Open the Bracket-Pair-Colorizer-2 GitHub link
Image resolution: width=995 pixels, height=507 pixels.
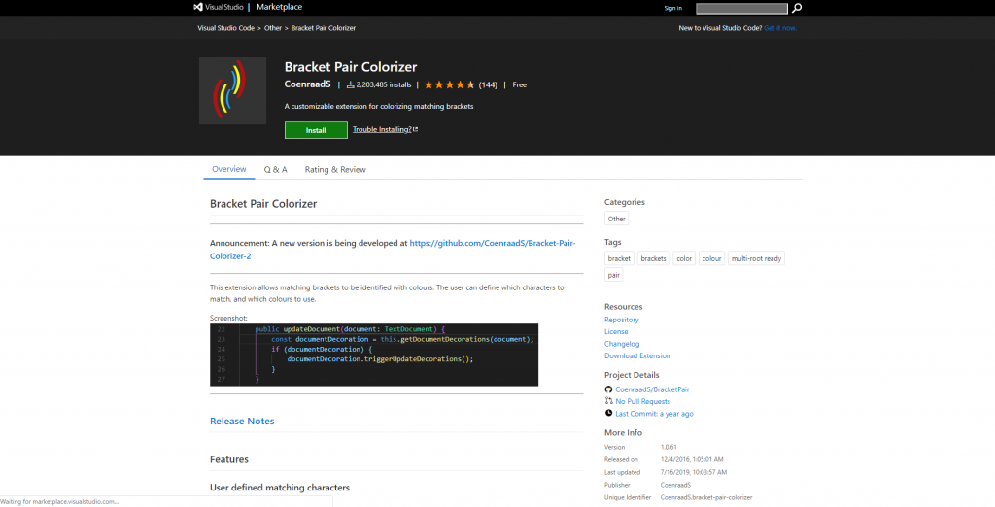[x=393, y=250]
